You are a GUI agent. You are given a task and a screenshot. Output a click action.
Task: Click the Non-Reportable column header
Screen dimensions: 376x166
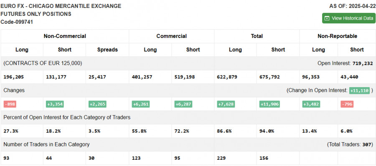click(338, 36)
